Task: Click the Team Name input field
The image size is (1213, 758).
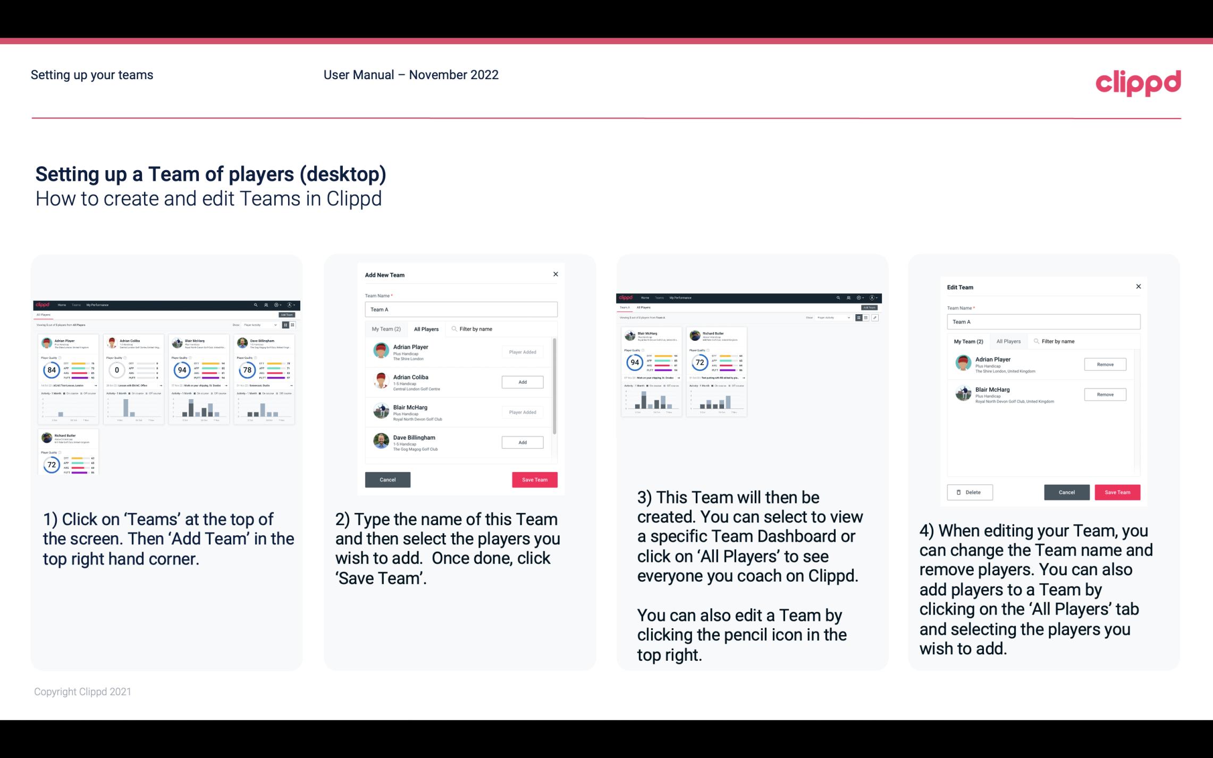Action: click(460, 309)
